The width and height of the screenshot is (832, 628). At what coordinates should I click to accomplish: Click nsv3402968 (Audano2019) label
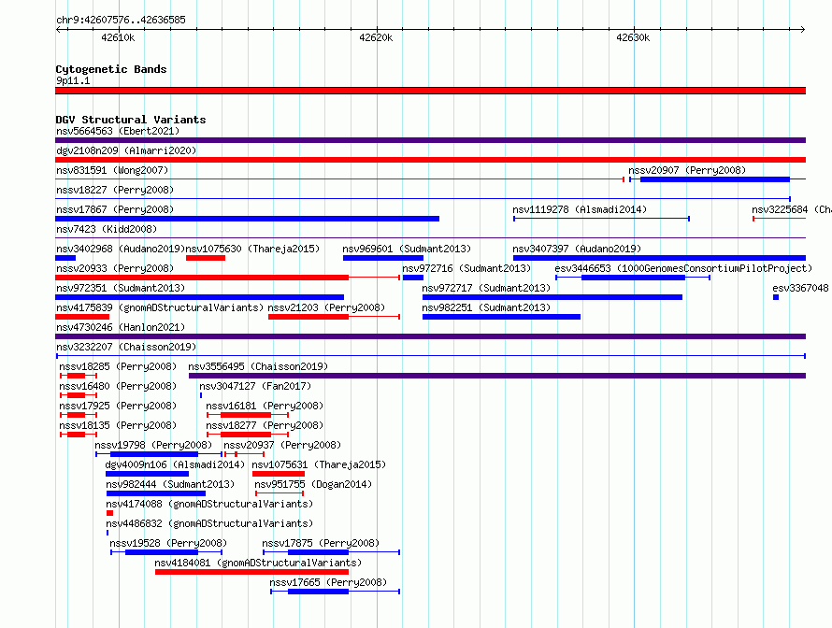[x=121, y=249]
